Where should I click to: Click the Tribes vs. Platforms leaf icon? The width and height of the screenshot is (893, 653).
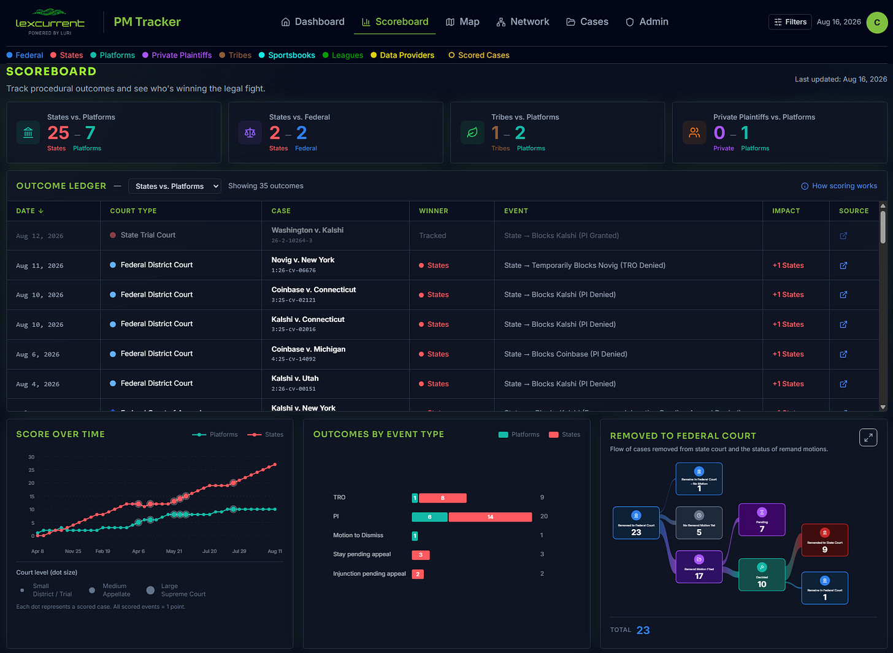point(472,132)
